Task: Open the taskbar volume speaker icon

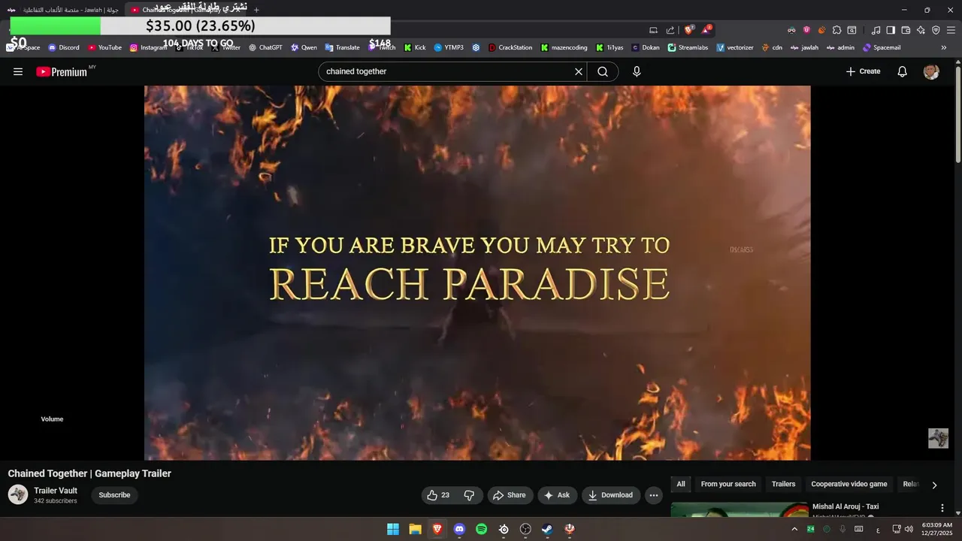Action: pyautogui.click(x=909, y=529)
